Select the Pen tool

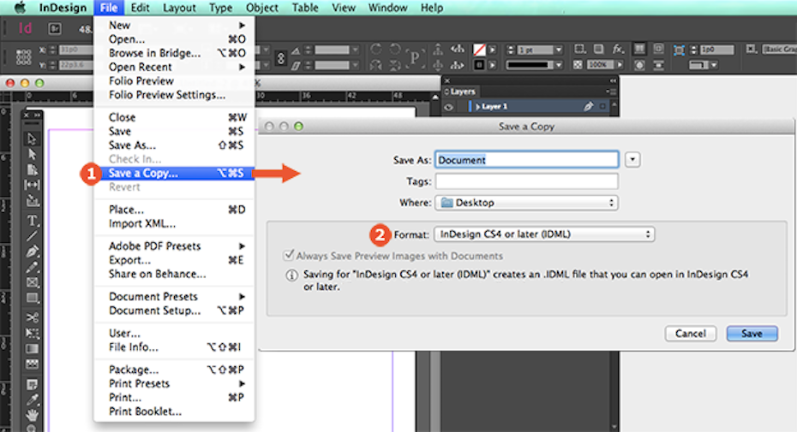coord(33,252)
